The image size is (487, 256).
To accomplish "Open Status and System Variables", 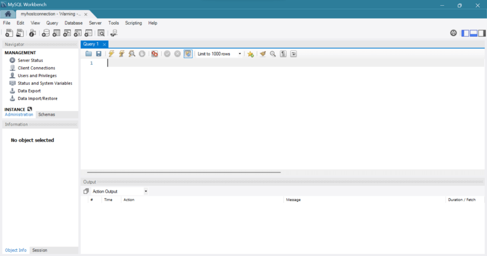I will point(45,83).
